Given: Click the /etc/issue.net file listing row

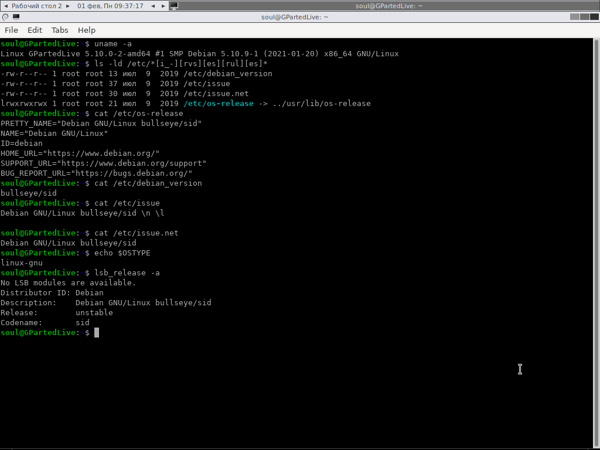Looking at the screenshot, I should (124, 93).
